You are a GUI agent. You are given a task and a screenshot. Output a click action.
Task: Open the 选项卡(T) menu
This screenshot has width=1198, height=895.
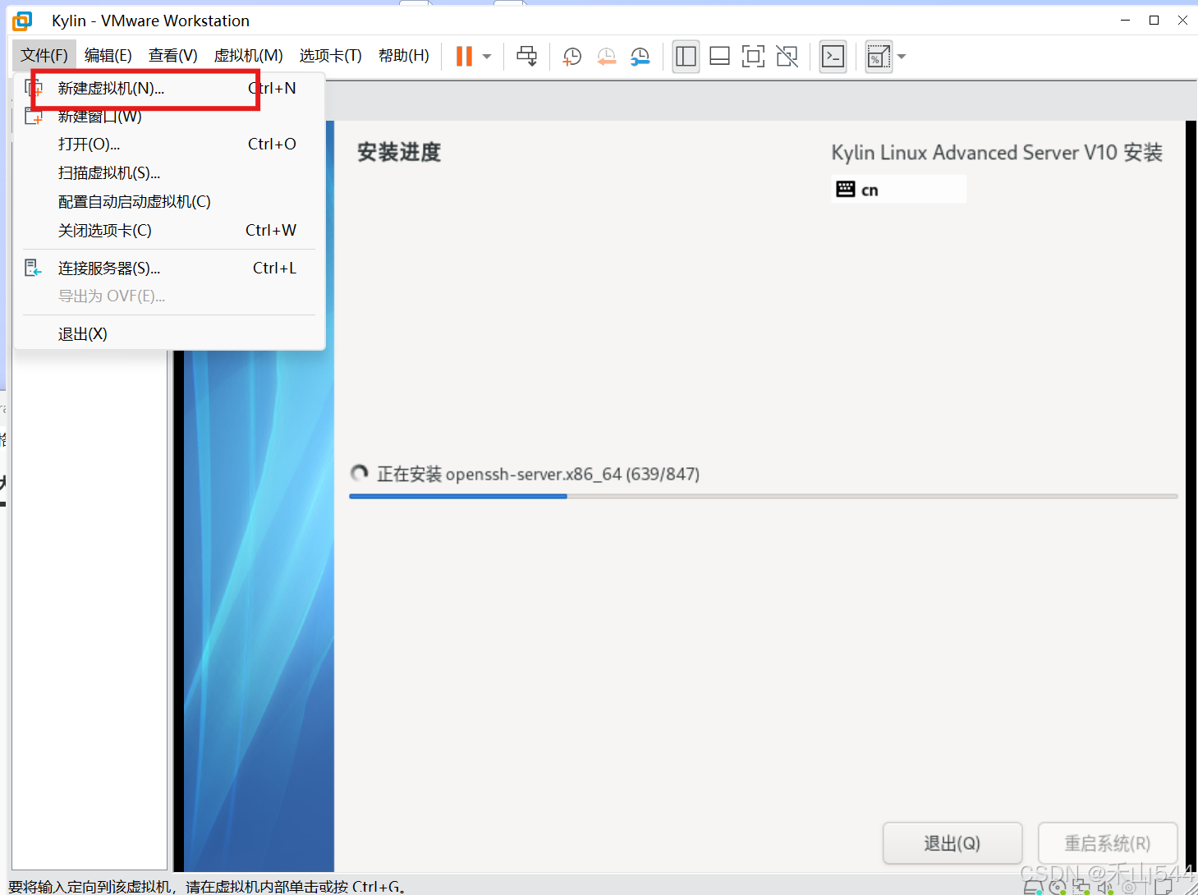pyautogui.click(x=330, y=55)
